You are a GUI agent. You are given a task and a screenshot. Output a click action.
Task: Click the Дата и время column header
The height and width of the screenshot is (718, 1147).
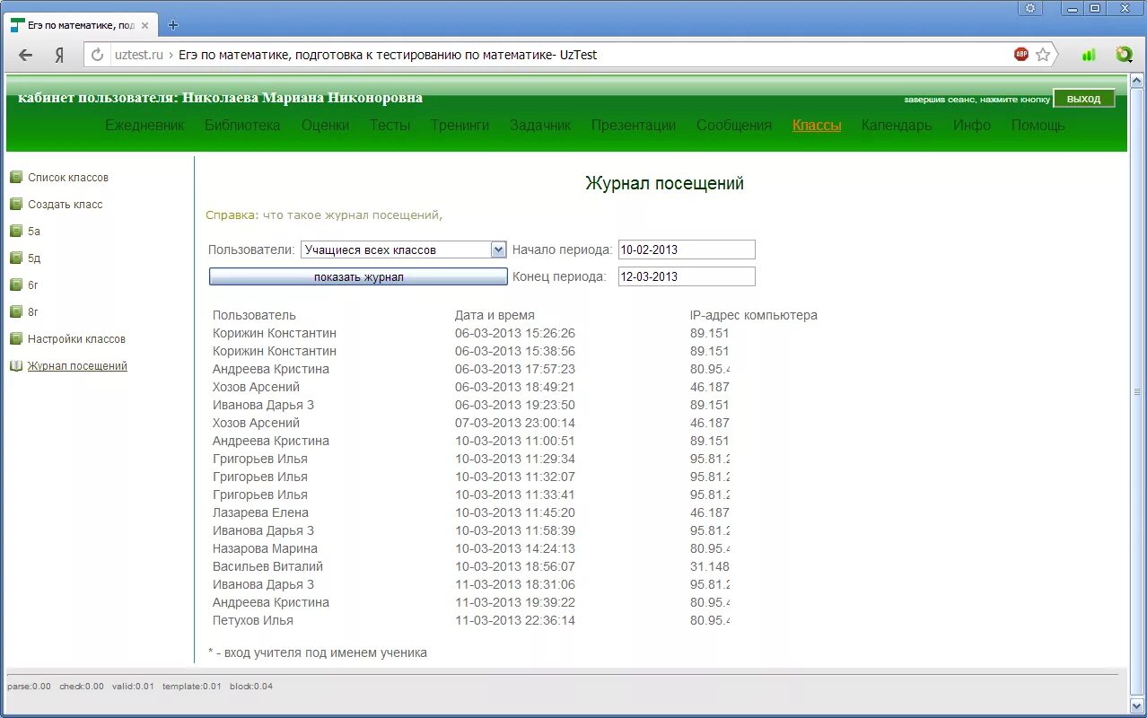[495, 315]
